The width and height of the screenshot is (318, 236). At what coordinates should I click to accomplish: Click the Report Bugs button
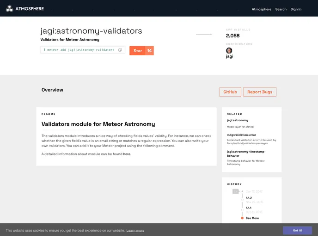coord(260,92)
